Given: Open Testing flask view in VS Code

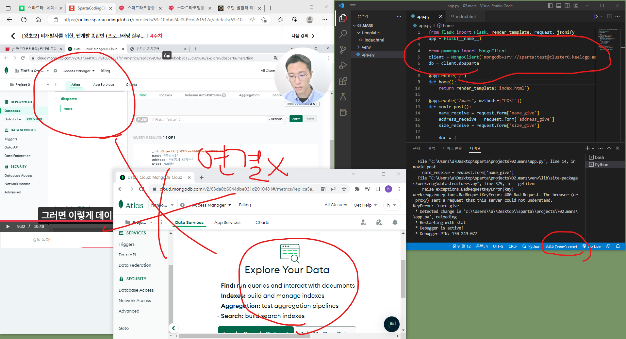Looking at the screenshot, I should coord(343,97).
